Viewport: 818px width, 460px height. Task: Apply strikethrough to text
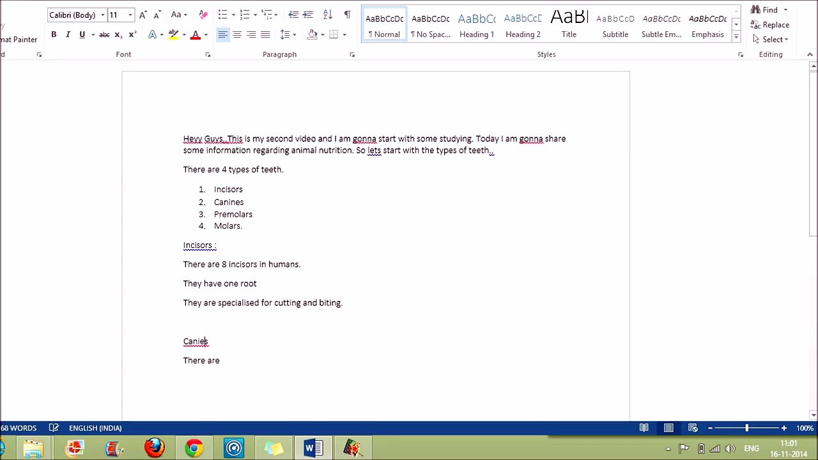coord(104,34)
